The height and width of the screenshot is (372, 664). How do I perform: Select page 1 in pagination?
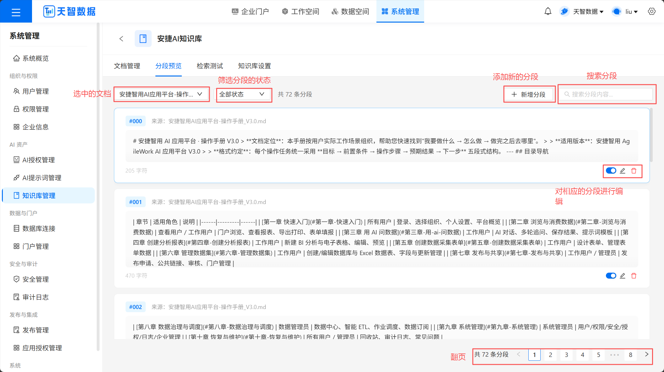(534, 355)
